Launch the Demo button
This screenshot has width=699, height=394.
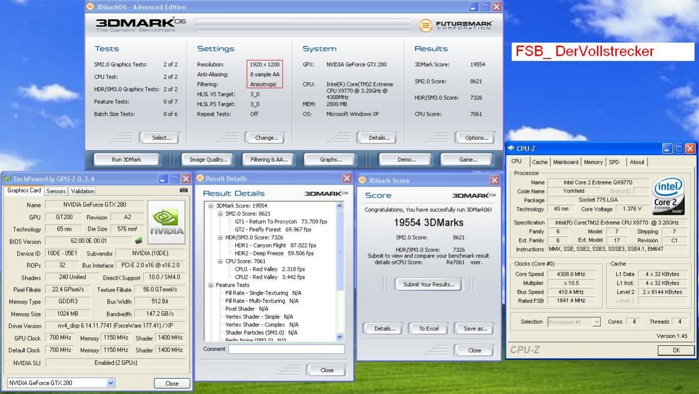point(407,159)
